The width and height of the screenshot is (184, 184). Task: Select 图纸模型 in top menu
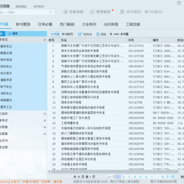[x=21, y=7]
